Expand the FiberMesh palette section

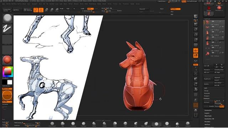(208, 116)
